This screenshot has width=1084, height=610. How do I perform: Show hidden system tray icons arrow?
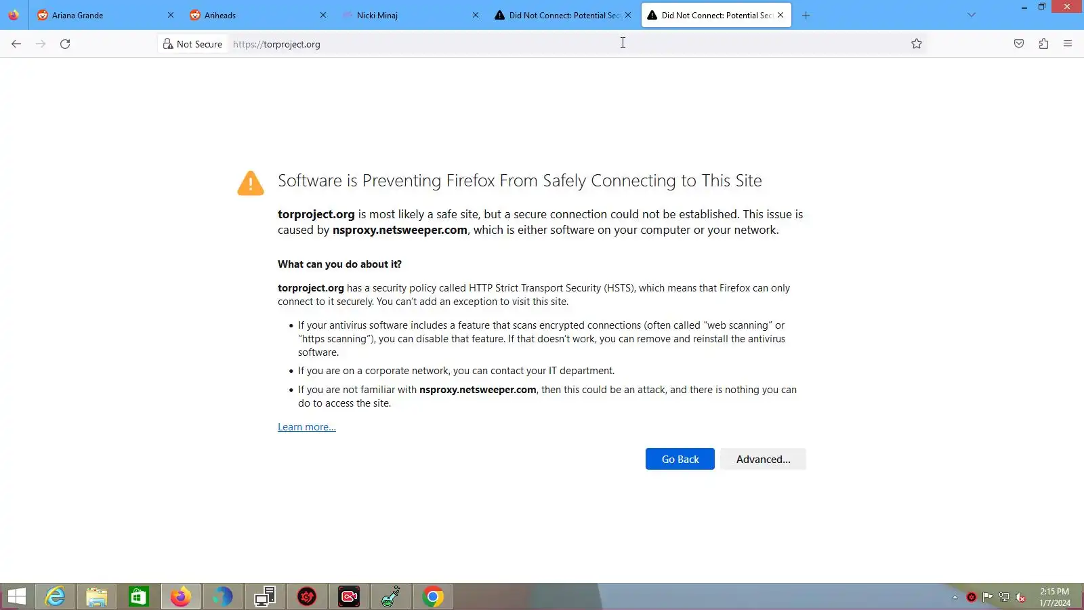[x=955, y=597]
